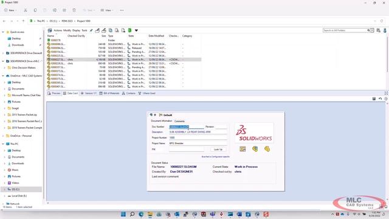389x219 pixels.
Task: Select Microsoft Teams Chat Files folder
Action: (24, 96)
